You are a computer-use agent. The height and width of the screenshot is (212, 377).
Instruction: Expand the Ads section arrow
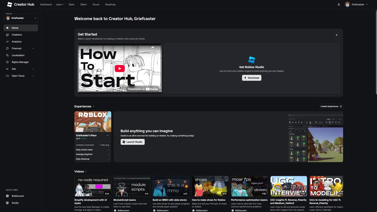click(x=33, y=69)
